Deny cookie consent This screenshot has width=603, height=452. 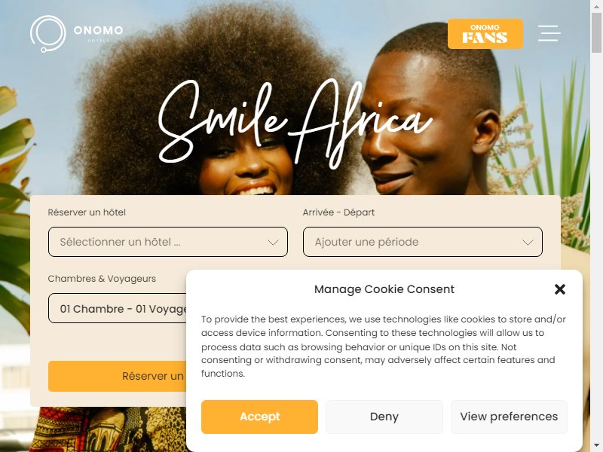tap(384, 417)
